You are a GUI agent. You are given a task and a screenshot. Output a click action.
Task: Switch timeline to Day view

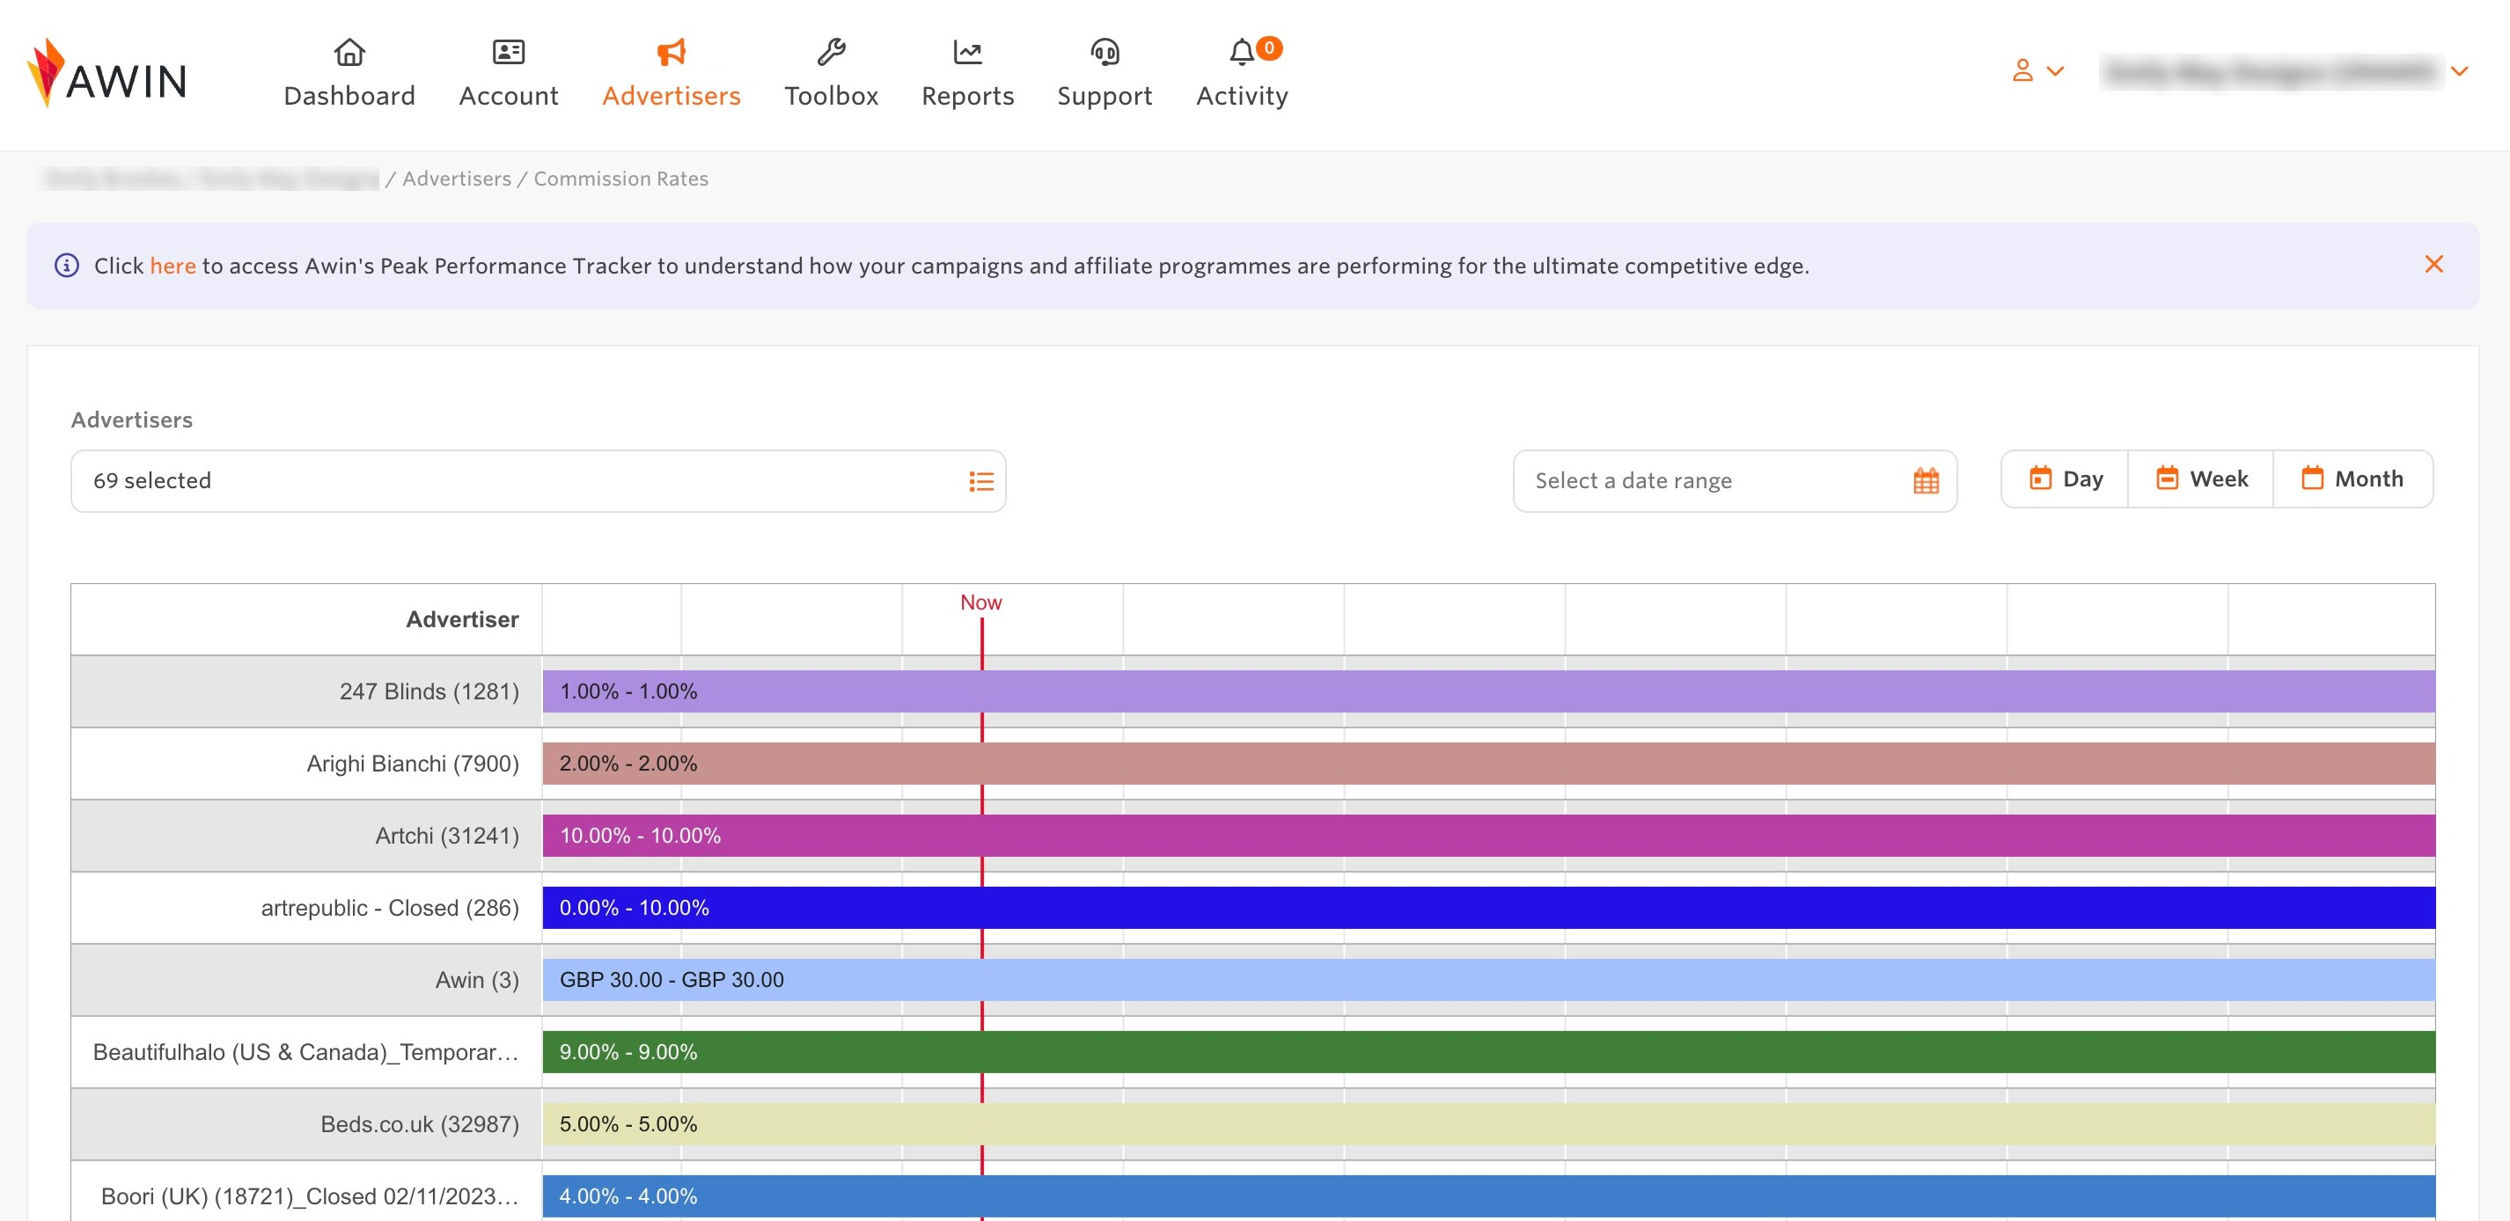coord(2065,479)
